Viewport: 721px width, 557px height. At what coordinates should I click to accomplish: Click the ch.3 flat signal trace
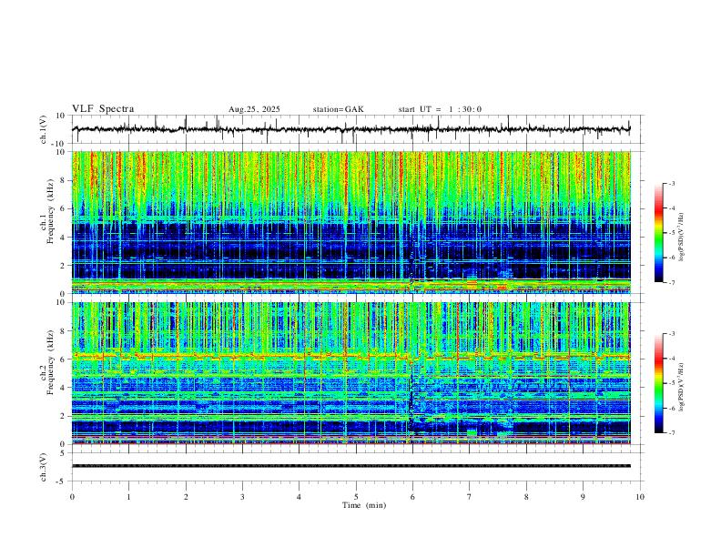351,466
